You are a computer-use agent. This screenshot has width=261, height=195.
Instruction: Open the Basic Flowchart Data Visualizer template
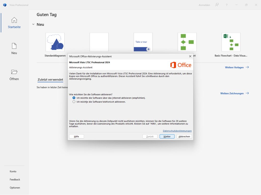231,42
